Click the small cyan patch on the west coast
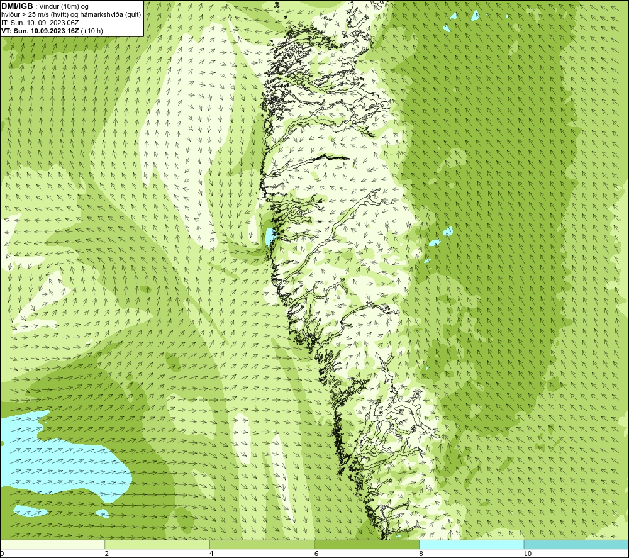Image resolution: width=629 pixels, height=558 pixels. (x=270, y=237)
